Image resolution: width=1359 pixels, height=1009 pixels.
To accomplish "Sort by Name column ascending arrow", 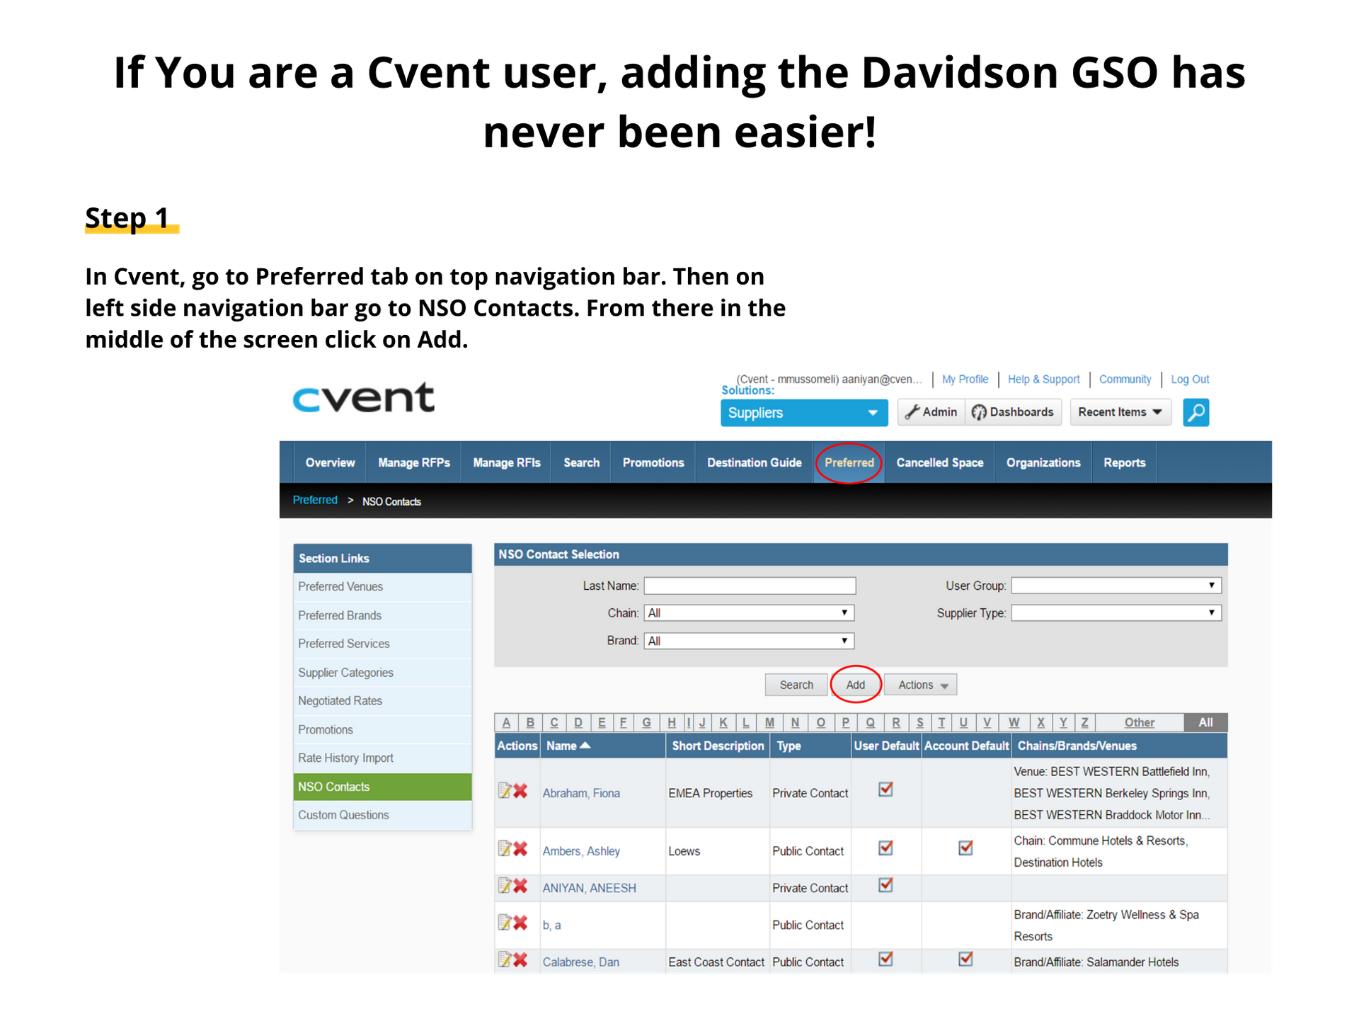I will [x=585, y=746].
